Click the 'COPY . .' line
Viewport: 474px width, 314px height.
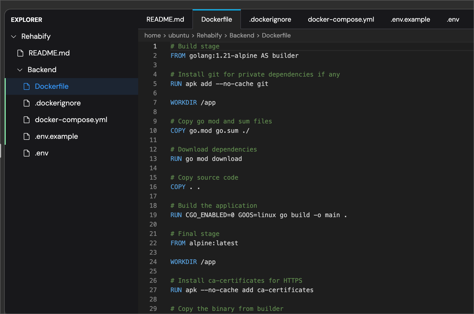[x=185, y=187]
